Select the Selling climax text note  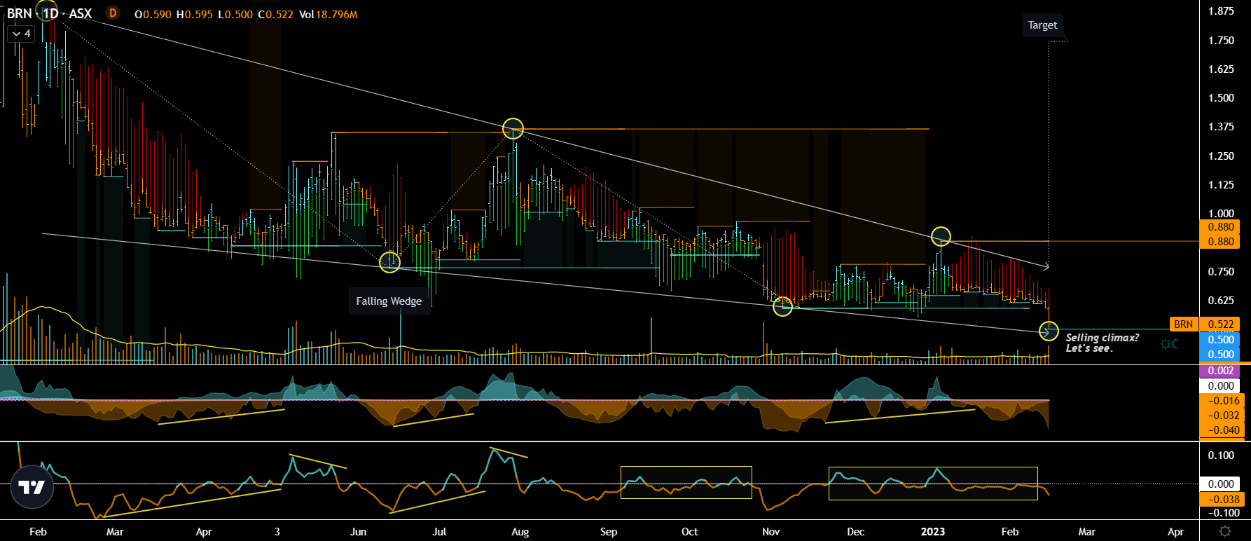(x=1102, y=343)
